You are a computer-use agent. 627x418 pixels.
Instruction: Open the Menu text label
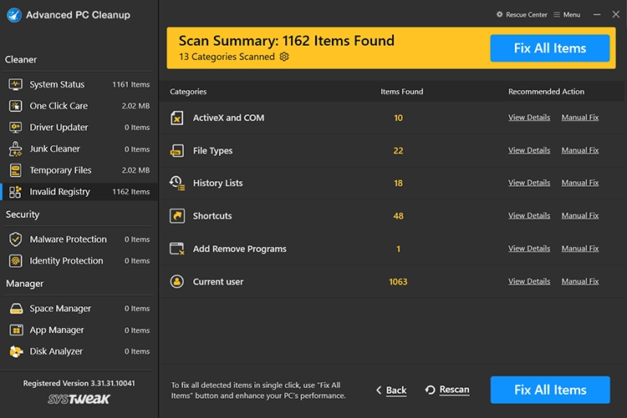[x=572, y=15]
